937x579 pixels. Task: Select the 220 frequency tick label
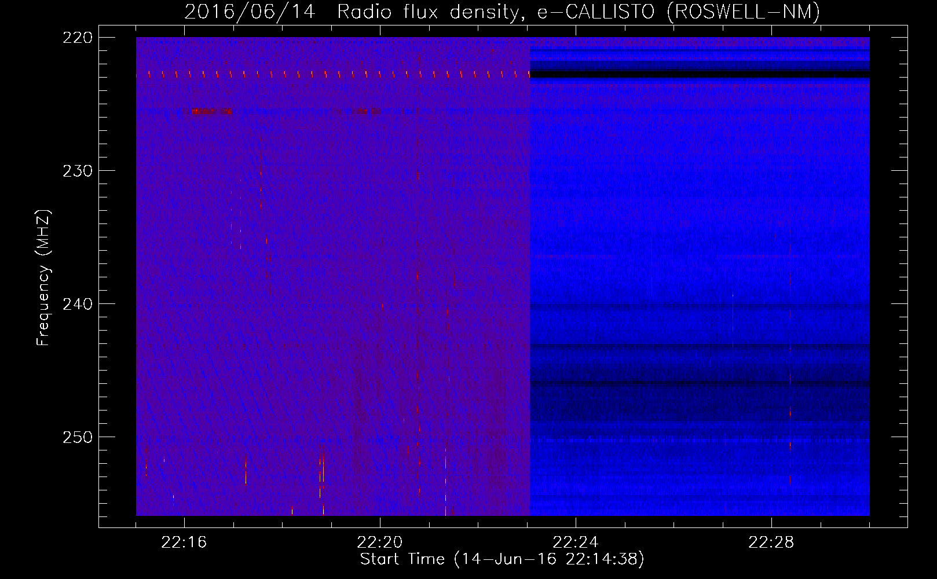78,38
